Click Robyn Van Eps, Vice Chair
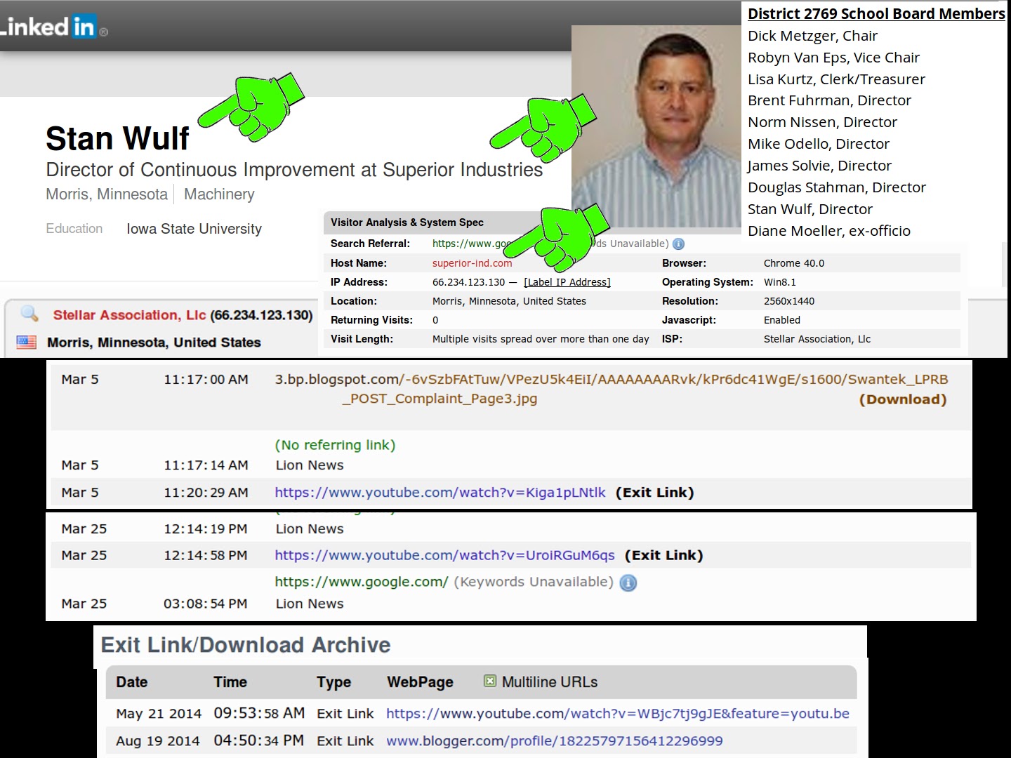 833,58
